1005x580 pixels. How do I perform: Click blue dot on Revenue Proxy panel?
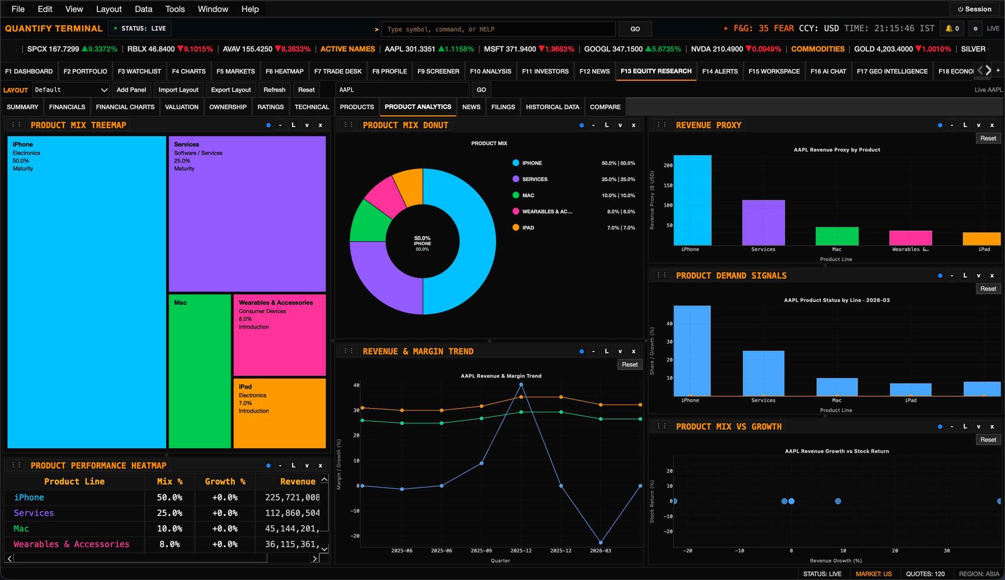coord(940,125)
